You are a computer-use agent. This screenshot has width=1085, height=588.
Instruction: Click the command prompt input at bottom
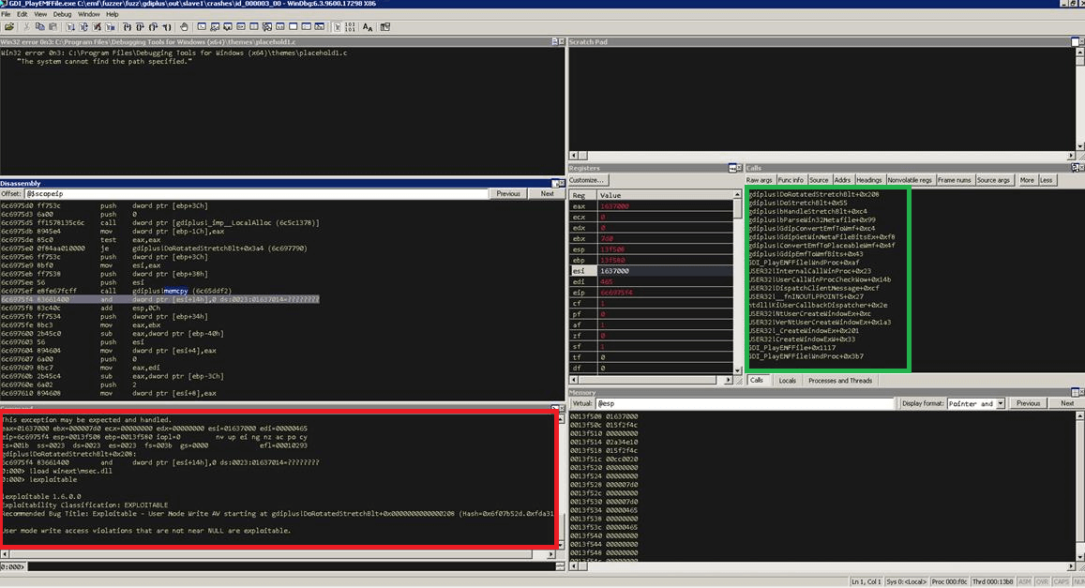291,566
